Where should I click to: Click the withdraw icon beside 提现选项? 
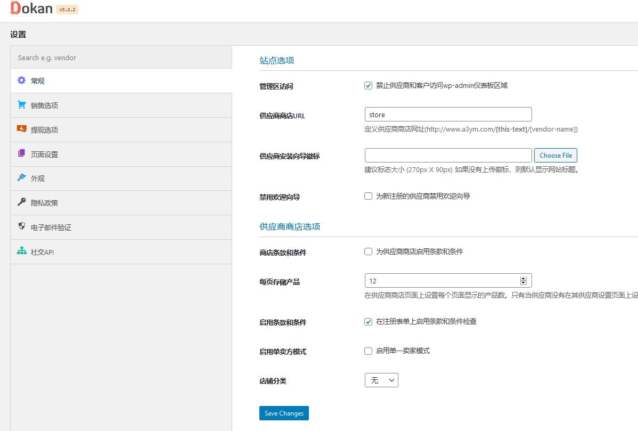click(x=21, y=129)
